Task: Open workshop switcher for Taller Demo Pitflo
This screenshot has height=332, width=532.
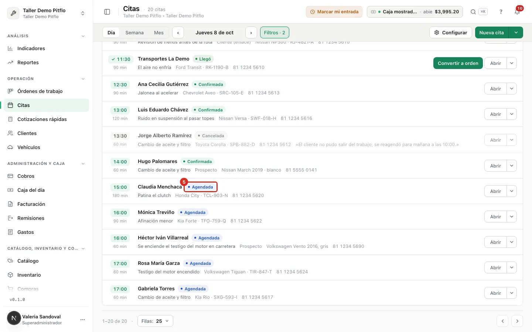Action: click(x=47, y=13)
